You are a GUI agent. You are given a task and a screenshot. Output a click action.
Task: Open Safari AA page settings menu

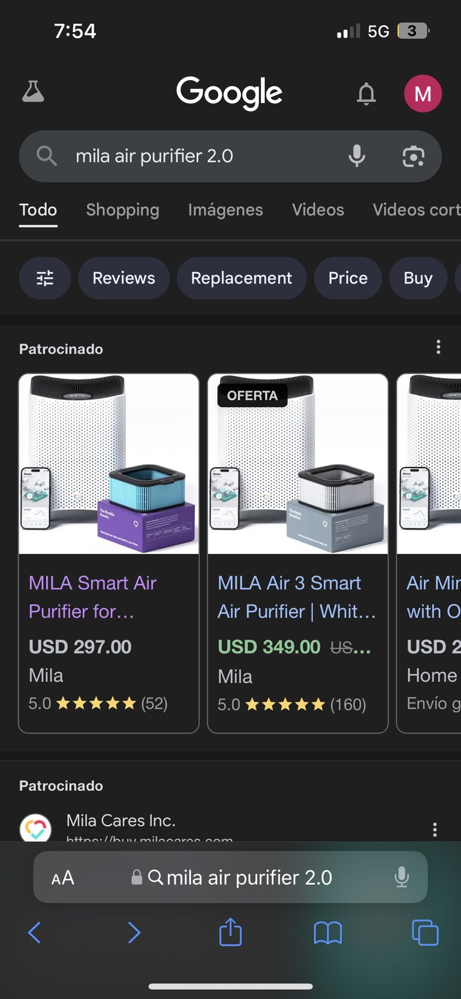pyautogui.click(x=63, y=878)
